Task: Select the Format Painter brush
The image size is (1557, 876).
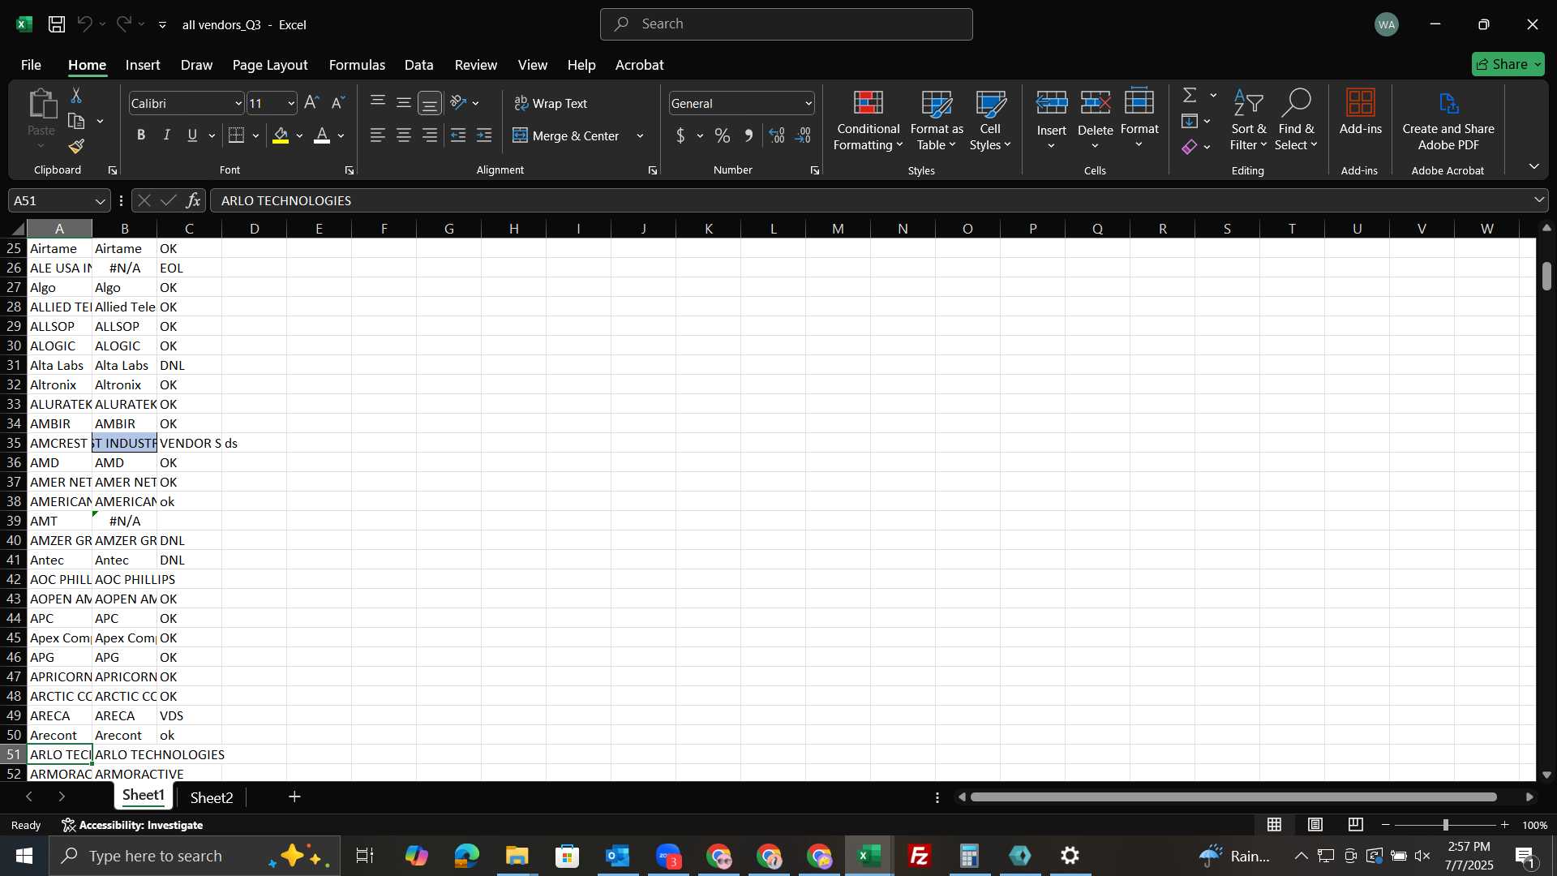Action: click(x=76, y=147)
